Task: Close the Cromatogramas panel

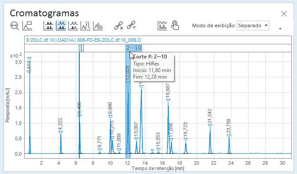Action: pos(284,14)
